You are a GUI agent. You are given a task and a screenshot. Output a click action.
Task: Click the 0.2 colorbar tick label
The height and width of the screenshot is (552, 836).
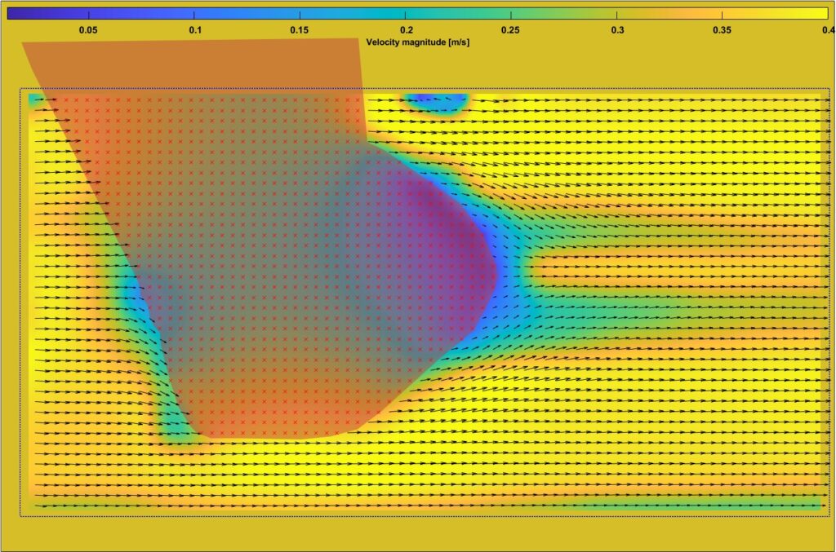(407, 30)
